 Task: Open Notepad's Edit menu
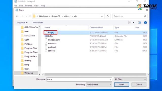(21, 6)
